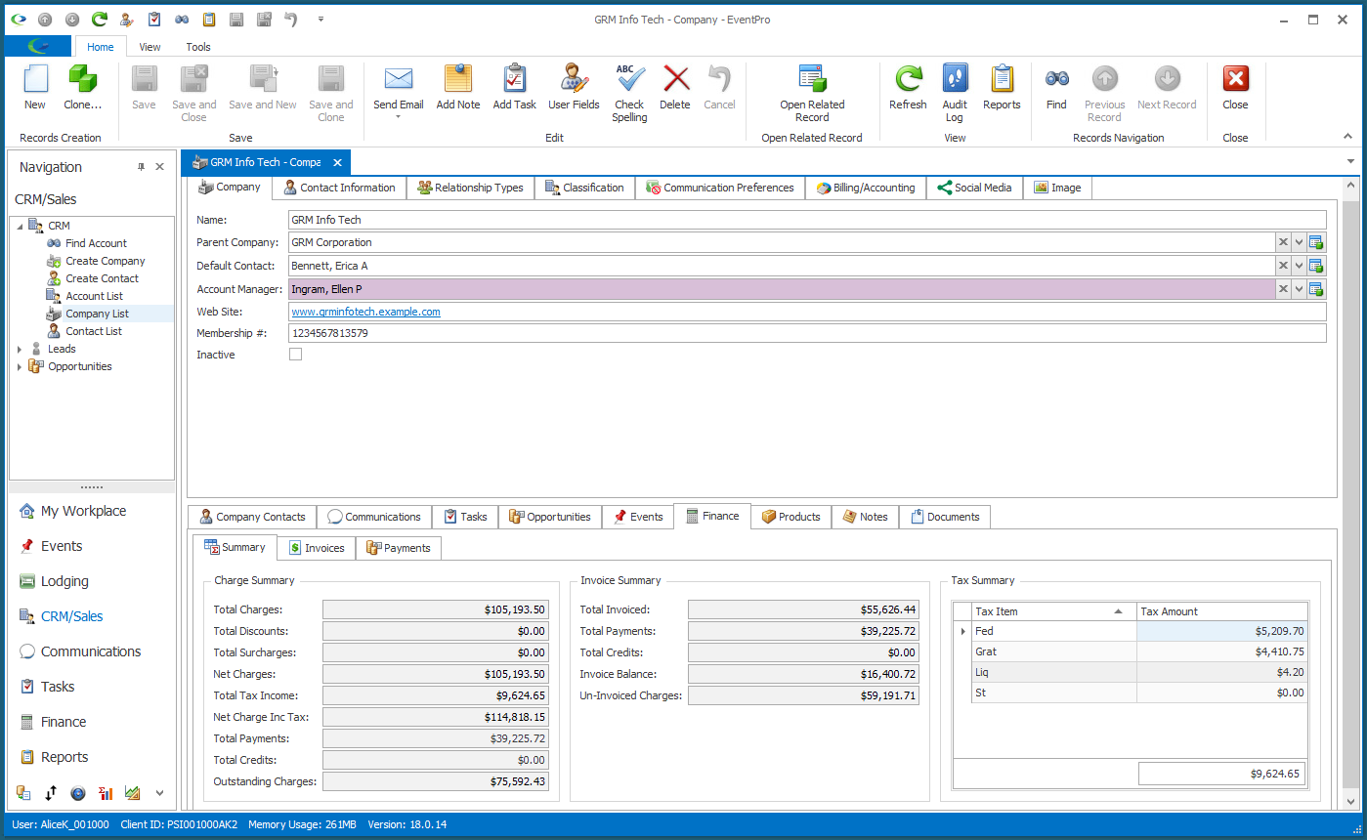Clear the Parent Company field value
This screenshot has width=1367, height=840.
[x=1282, y=242]
